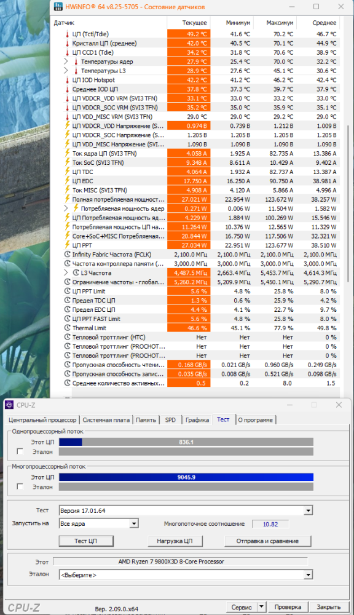Click lightning icon of ЦП EDC row
Viewport: 354px width, 615px height.
(x=68, y=181)
